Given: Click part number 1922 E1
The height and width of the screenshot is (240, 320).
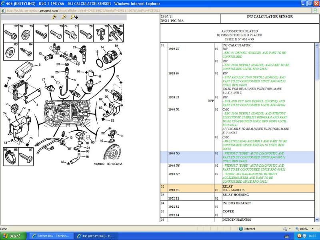Looking at the screenshot, I should click(174, 198).
